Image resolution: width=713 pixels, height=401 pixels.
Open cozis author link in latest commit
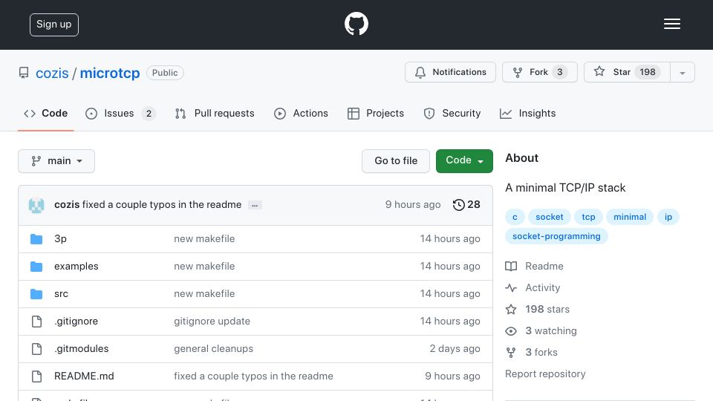click(67, 205)
